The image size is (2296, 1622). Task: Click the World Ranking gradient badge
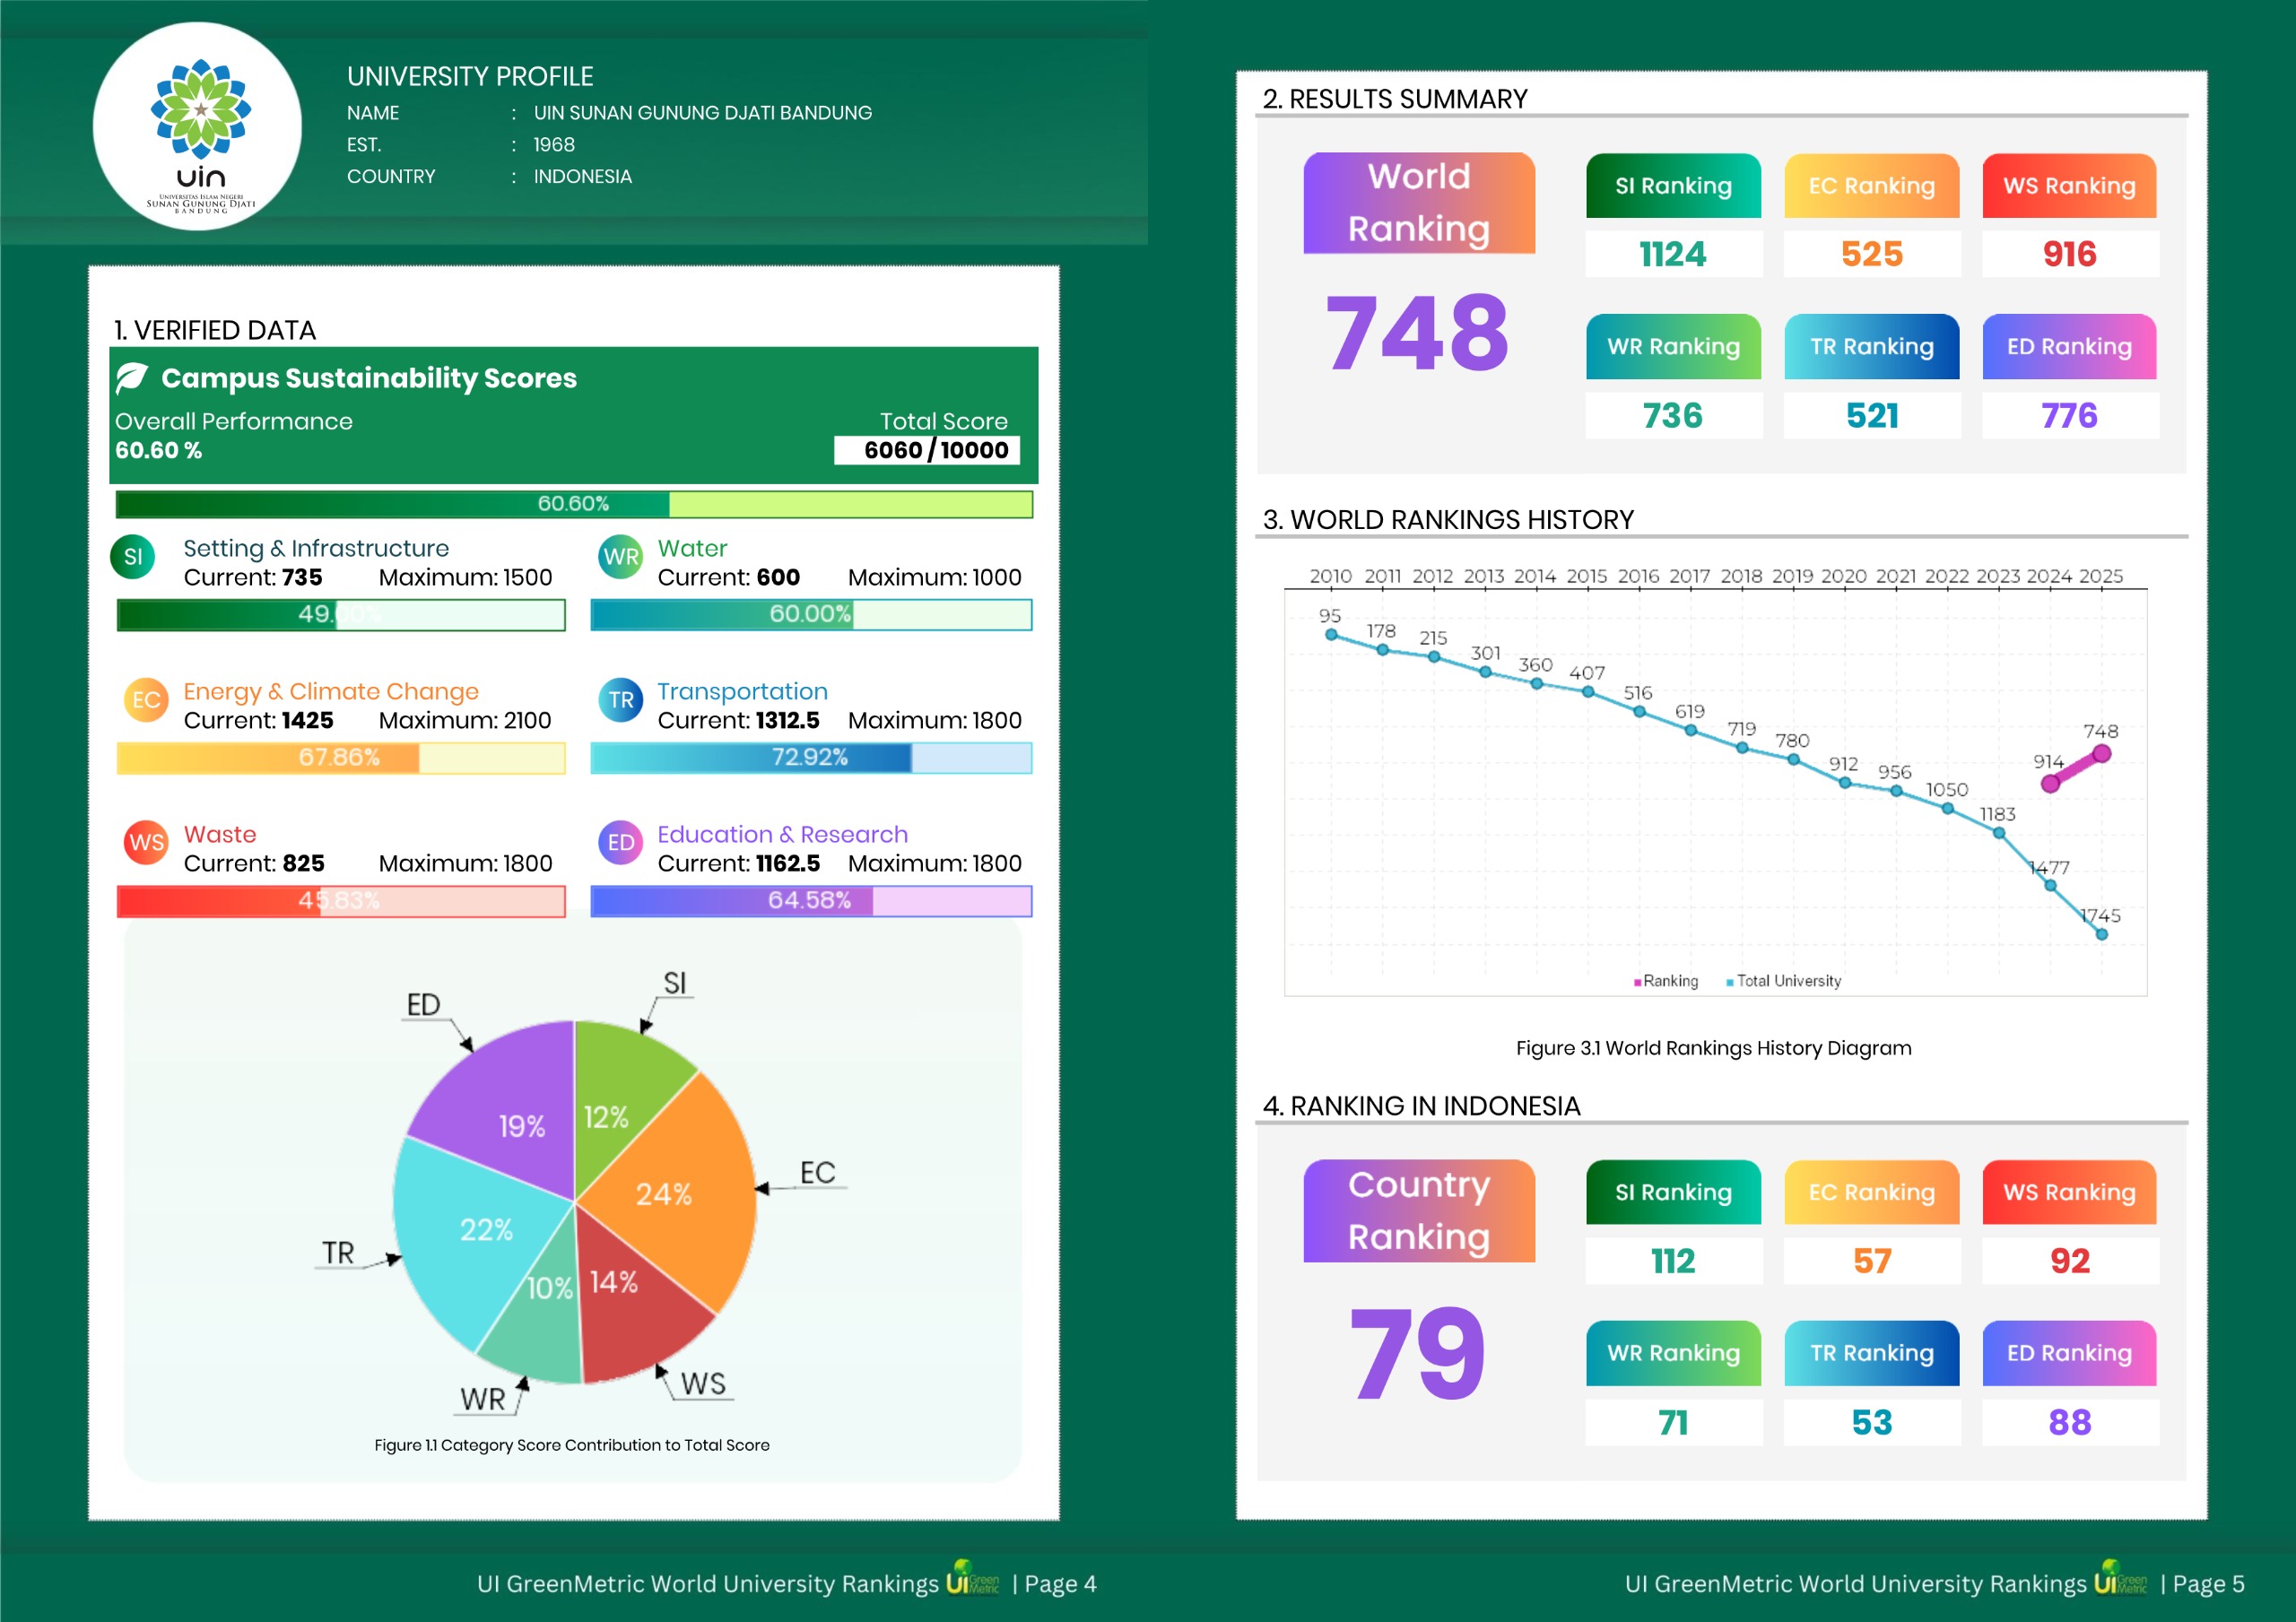coord(1418,203)
